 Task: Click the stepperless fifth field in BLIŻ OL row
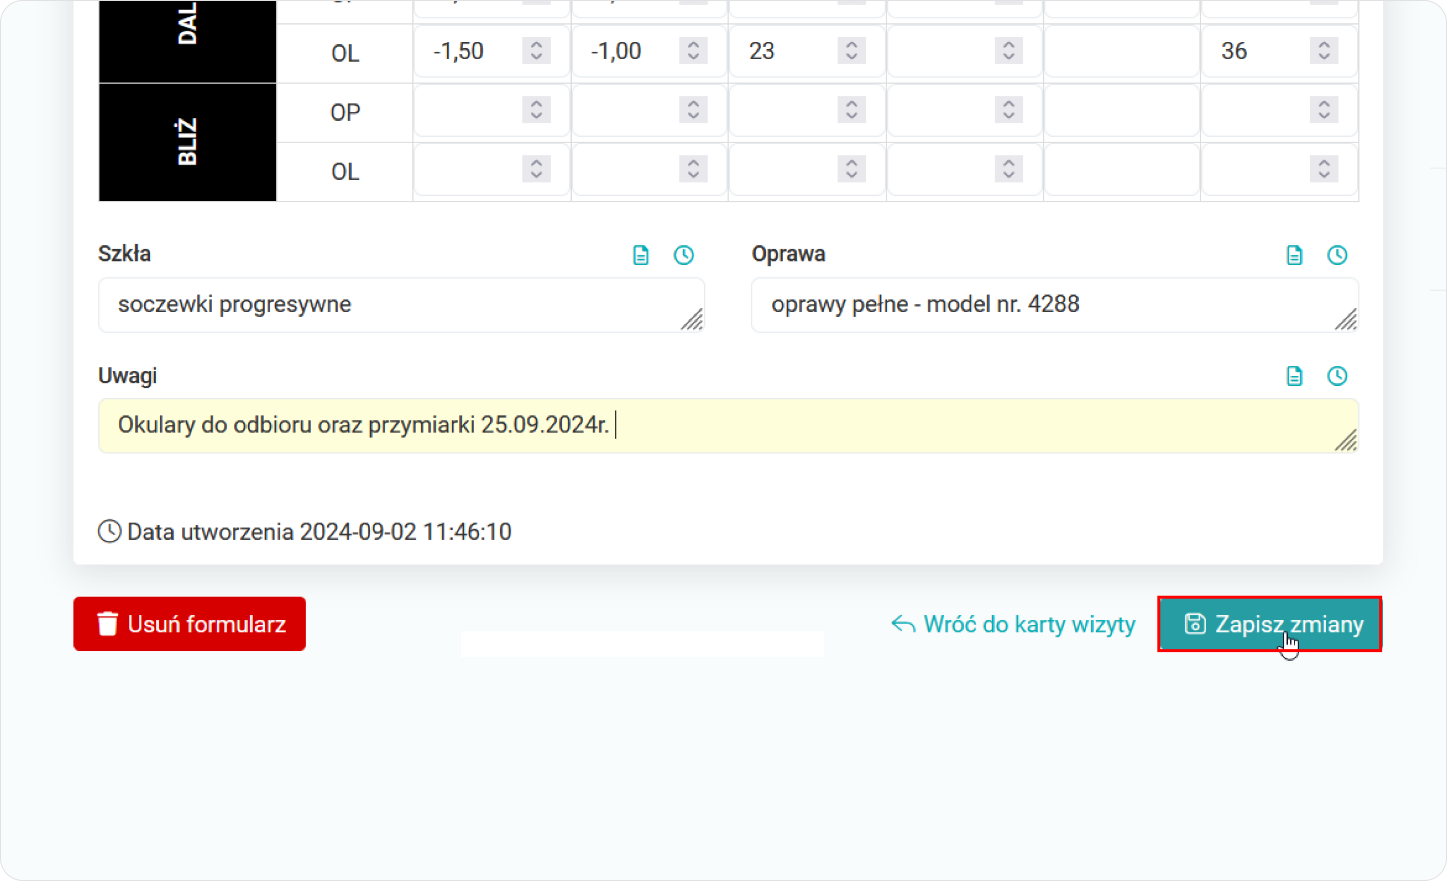coord(1122,170)
